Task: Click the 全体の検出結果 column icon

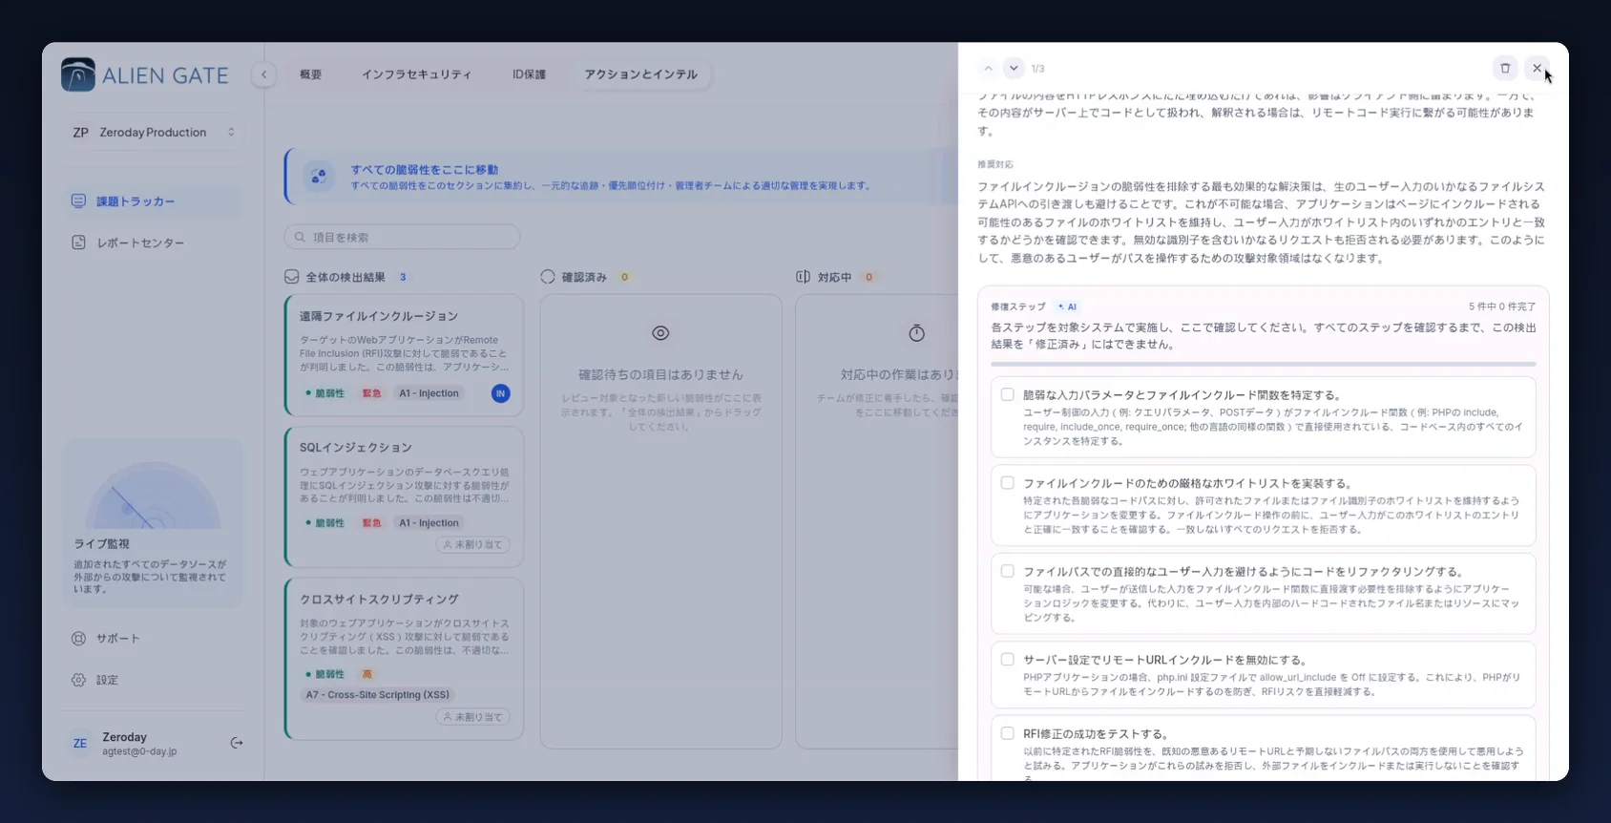Action: (x=291, y=277)
